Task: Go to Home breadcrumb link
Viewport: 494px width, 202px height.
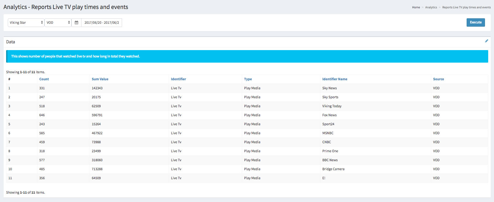Action: [416, 7]
